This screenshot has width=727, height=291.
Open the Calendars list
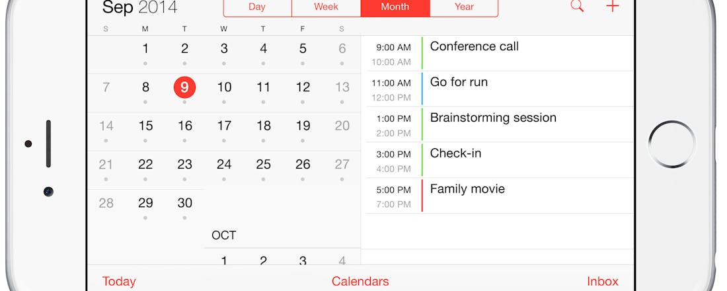360,281
